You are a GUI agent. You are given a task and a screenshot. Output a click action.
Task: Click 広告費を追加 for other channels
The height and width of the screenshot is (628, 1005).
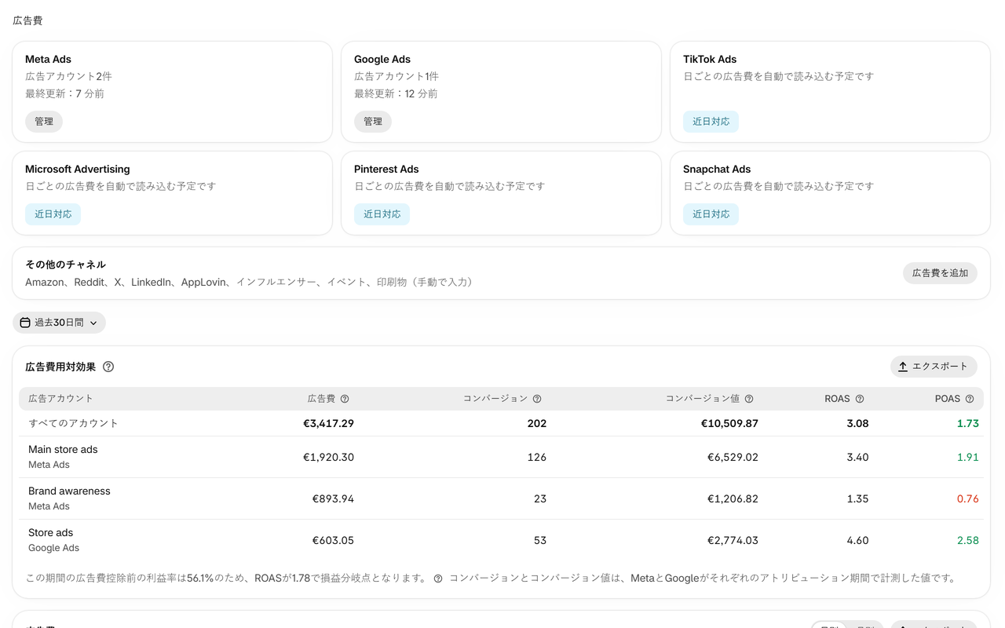pos(940,273)
